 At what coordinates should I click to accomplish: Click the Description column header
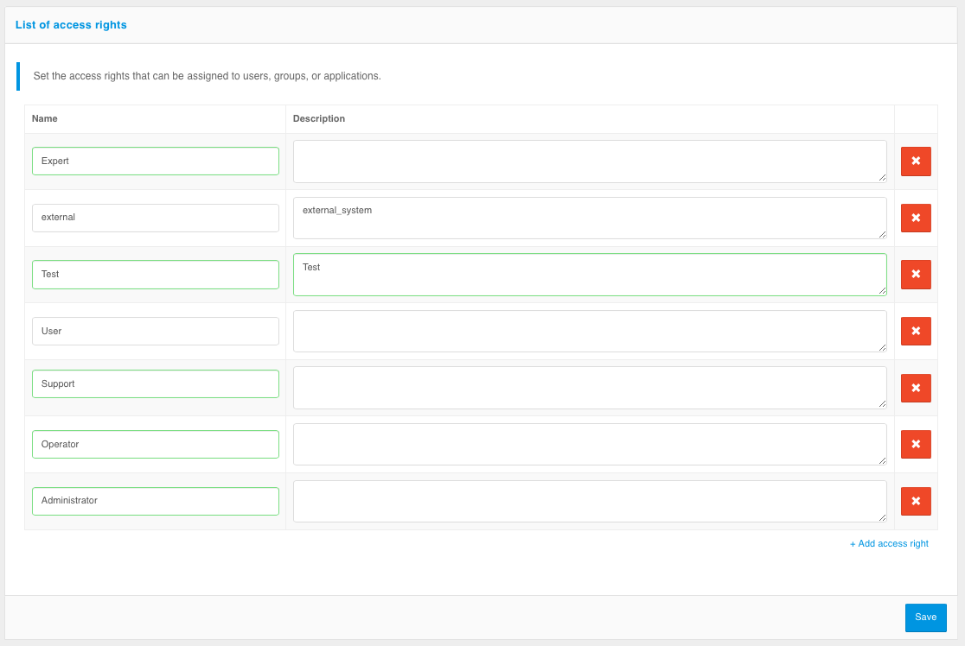tap(319, 118)
